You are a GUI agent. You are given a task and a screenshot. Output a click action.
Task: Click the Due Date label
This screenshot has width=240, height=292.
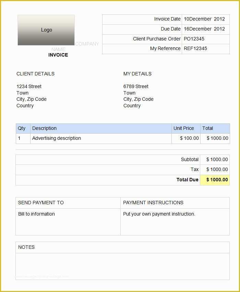(171, 29)
